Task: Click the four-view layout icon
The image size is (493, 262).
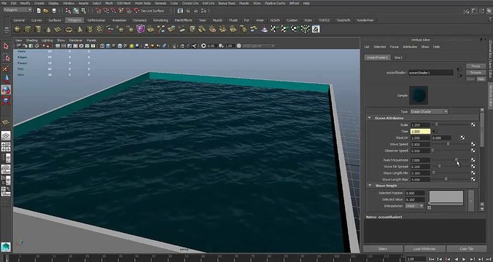Action: (x=6, y=146)
